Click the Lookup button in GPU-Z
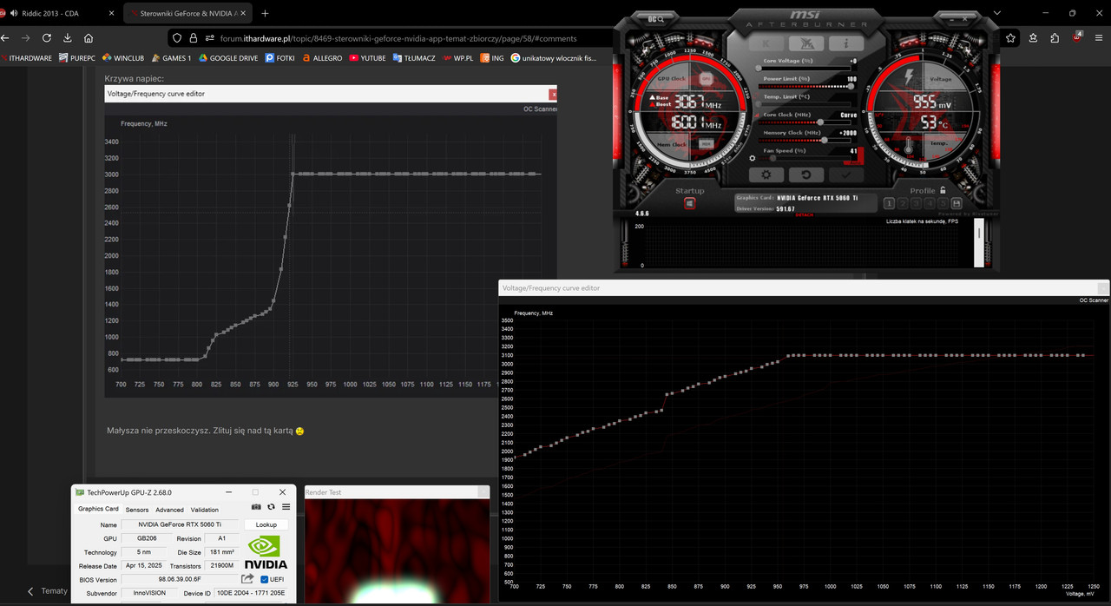This screenshot has height=606, width=1111. (266, 525)
